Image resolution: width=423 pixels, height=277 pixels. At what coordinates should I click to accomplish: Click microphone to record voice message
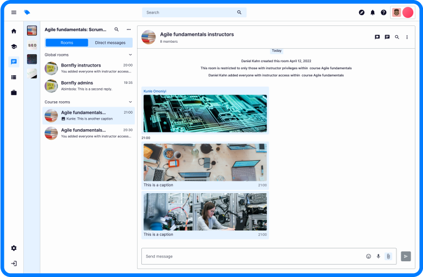click(x=378, y=256)
